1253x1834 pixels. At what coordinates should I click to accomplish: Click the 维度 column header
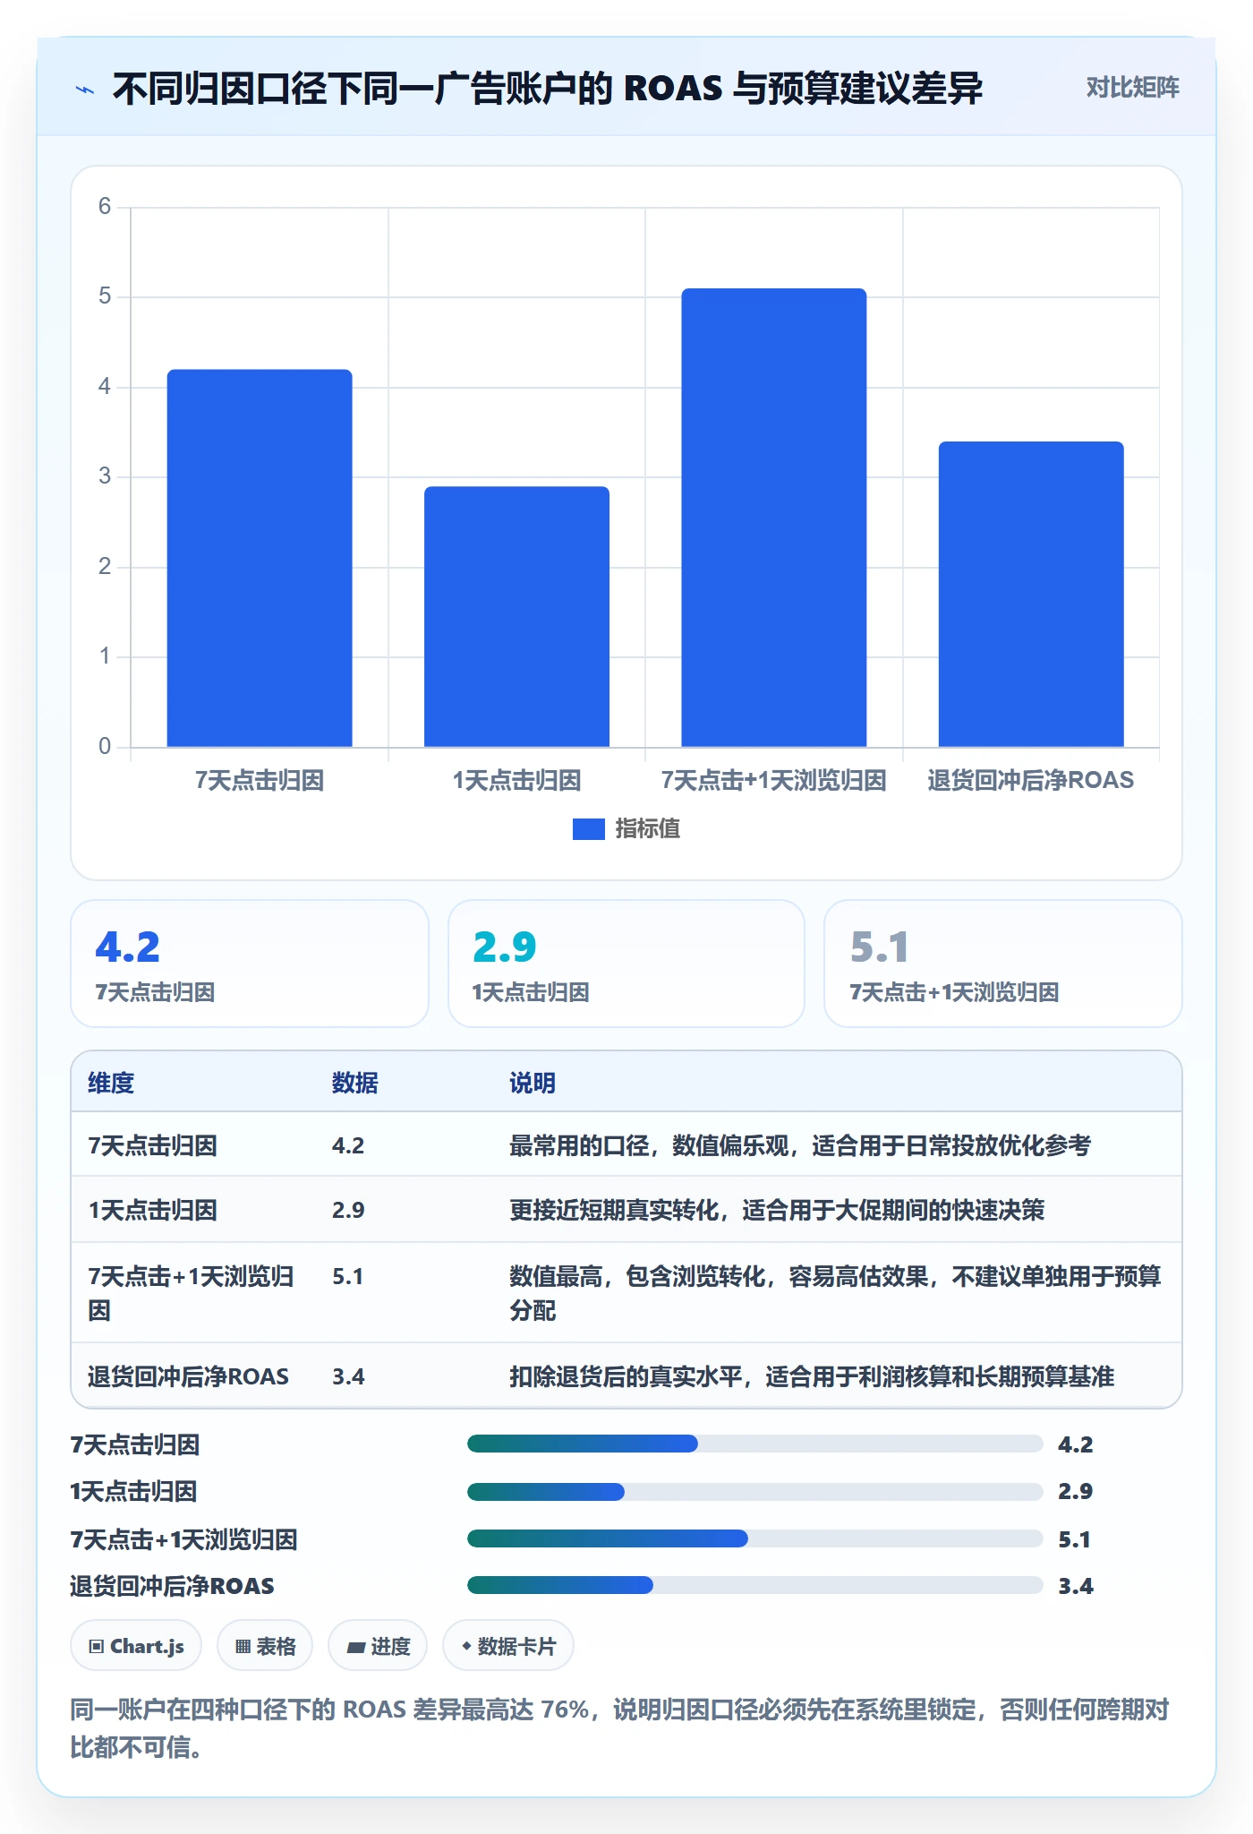111,1083
